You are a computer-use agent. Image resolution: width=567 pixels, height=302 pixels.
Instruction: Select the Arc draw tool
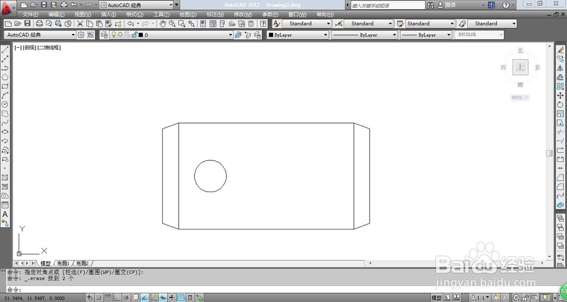click(x=5, y=95)
